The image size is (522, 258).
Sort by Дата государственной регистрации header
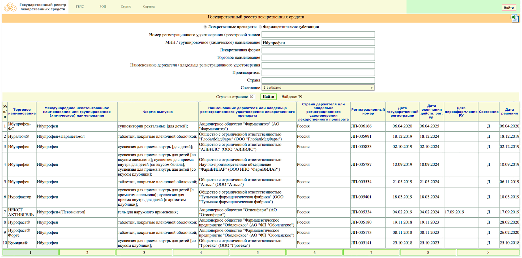coord(402,112)
